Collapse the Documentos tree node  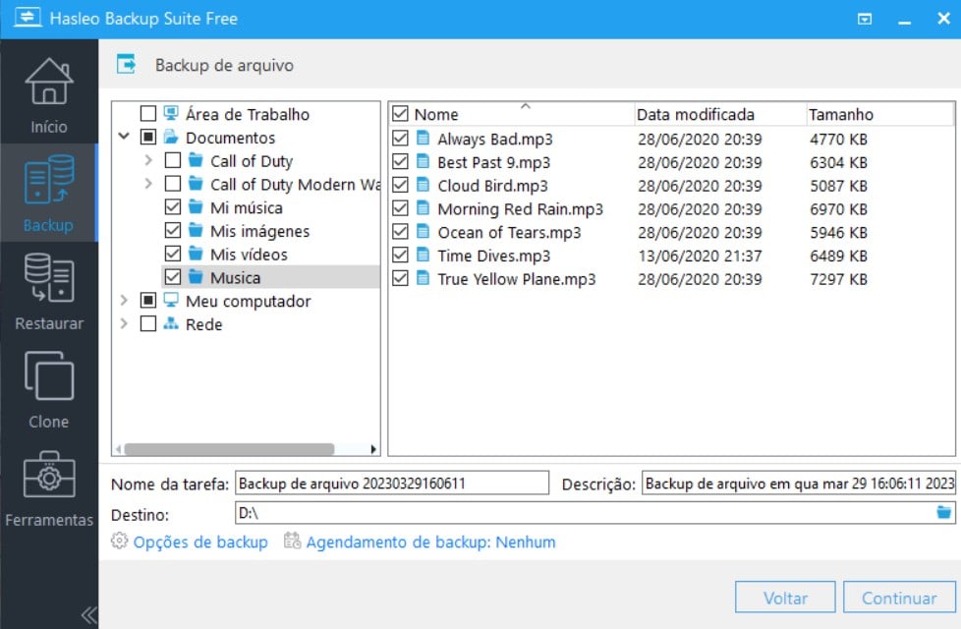[x=124, y=136]
